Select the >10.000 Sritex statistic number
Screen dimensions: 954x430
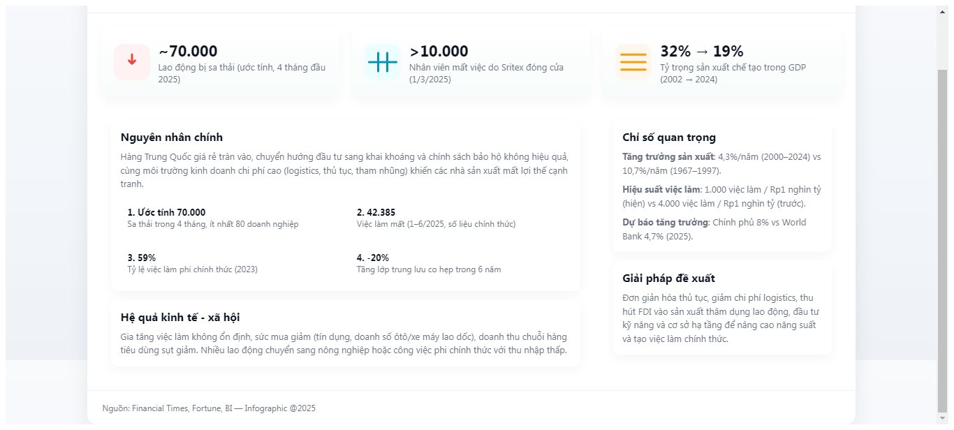point(439,52)
